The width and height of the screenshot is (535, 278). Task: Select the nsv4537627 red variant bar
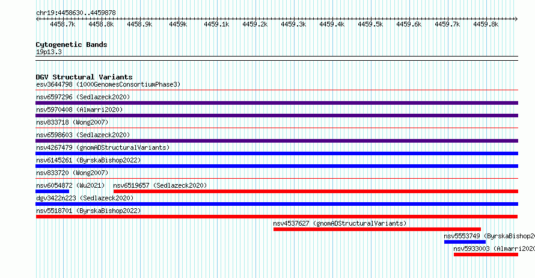[377, 229]
